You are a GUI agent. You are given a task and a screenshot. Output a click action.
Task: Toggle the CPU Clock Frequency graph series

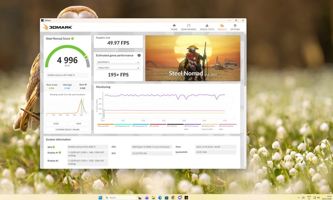[x=193, y=127]
